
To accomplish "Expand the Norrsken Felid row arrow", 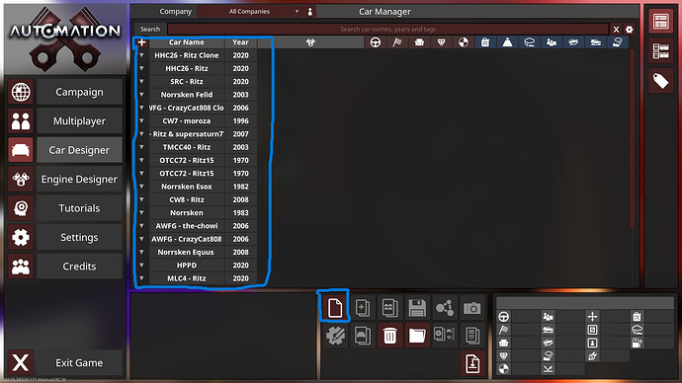I will pyautogui.click(x=141, y=95).
